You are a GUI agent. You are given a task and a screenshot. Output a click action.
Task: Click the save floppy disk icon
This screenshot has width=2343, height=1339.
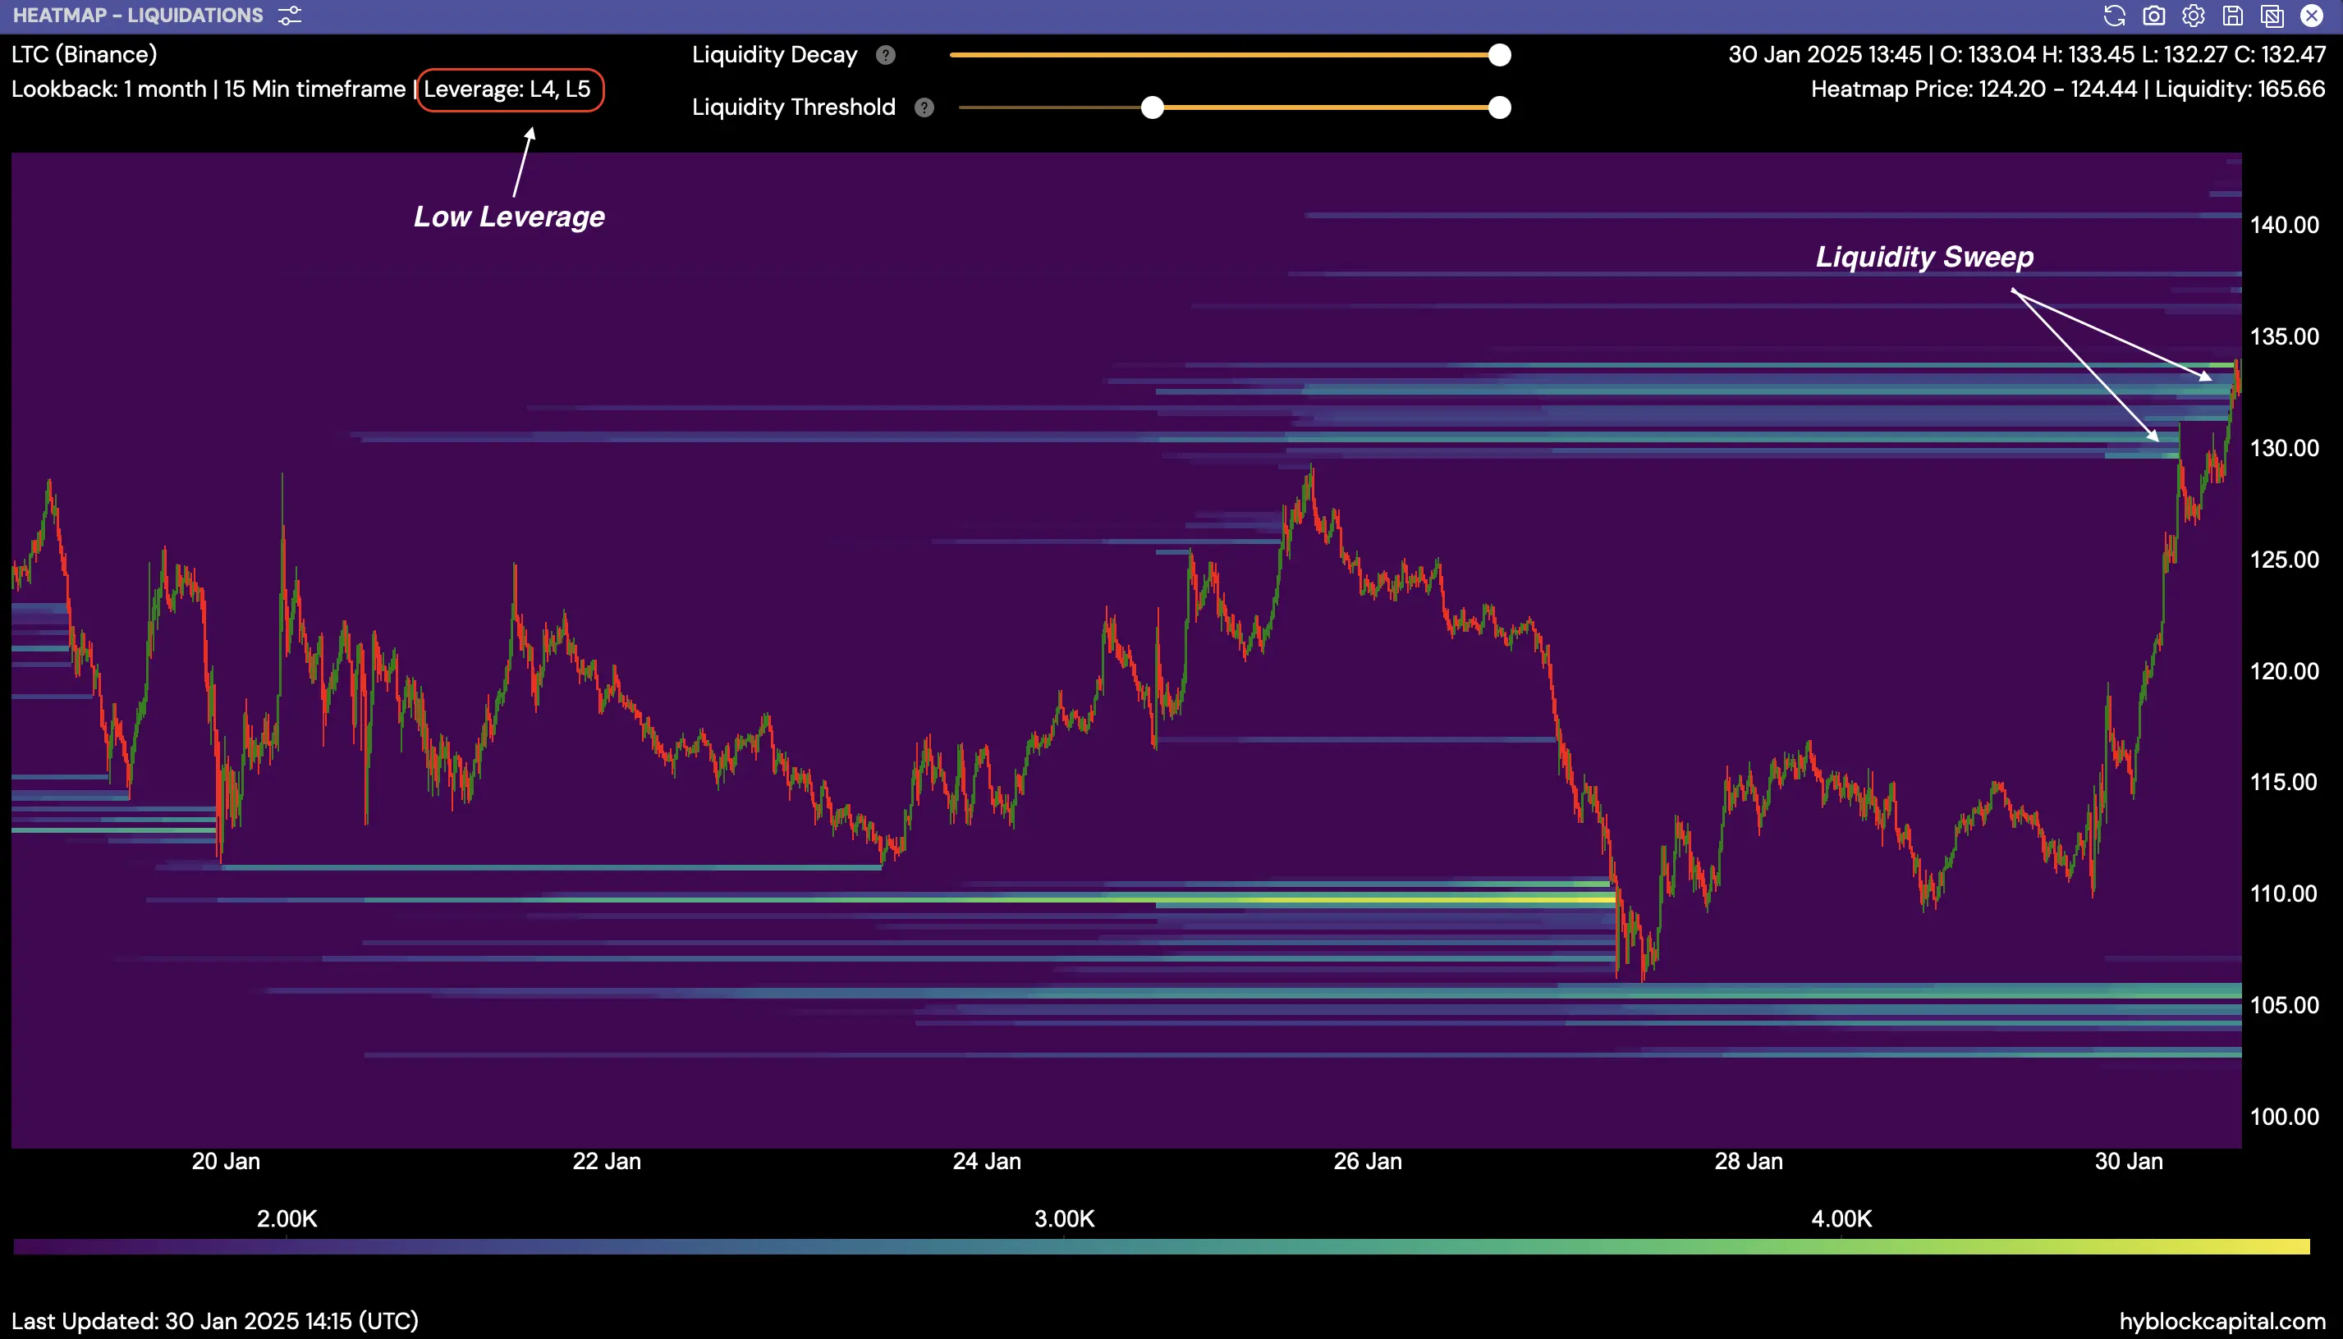tap(2233, 16)
